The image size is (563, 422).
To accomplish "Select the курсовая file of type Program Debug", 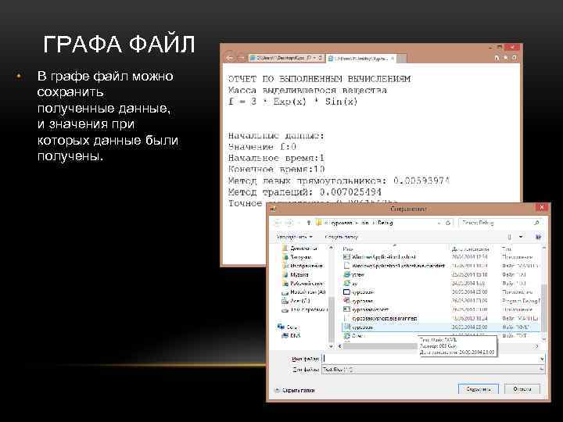I will point(358,301).
